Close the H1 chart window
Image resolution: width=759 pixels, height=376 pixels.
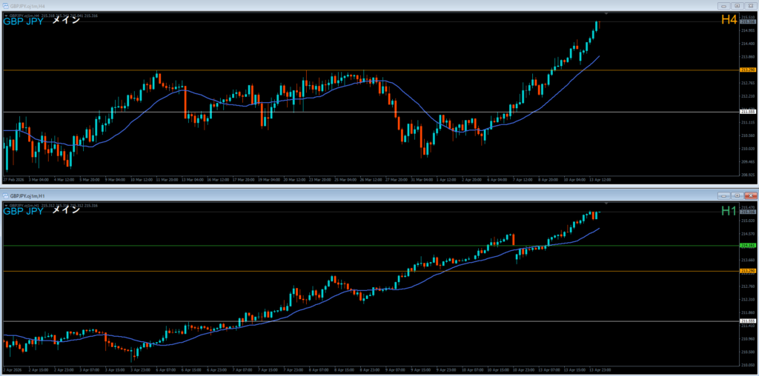click(750, 195)
